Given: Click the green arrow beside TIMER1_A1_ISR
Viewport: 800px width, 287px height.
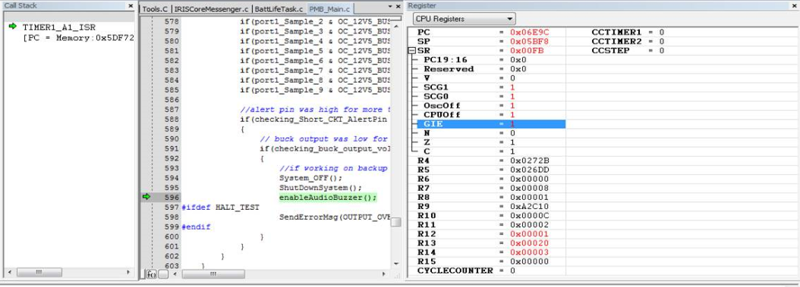Looking at the screenshot, I should click(13, 27).
